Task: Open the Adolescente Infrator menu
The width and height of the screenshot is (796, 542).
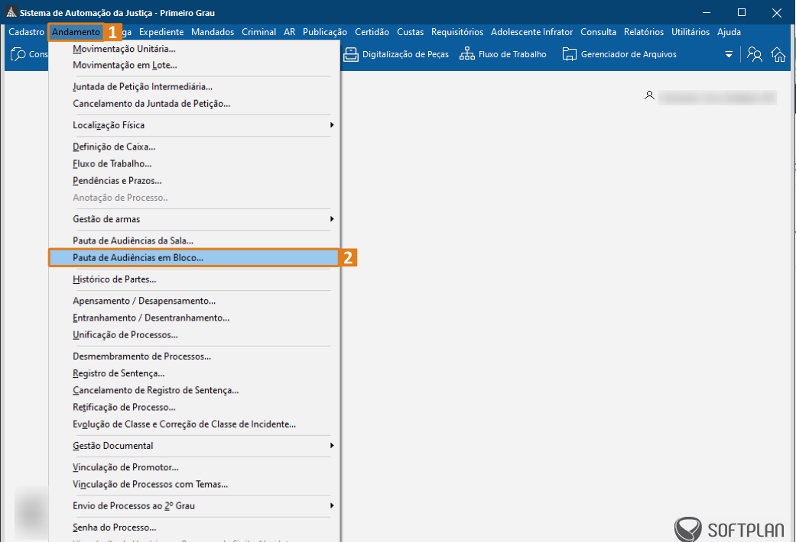Action: click(532, 32)
